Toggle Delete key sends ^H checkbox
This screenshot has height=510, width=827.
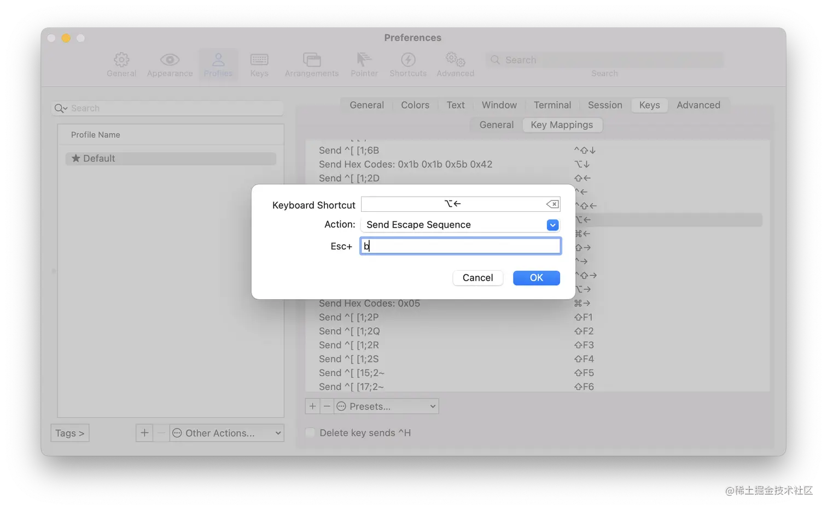310,433
